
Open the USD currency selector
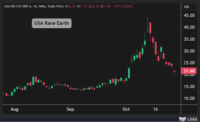187,7
